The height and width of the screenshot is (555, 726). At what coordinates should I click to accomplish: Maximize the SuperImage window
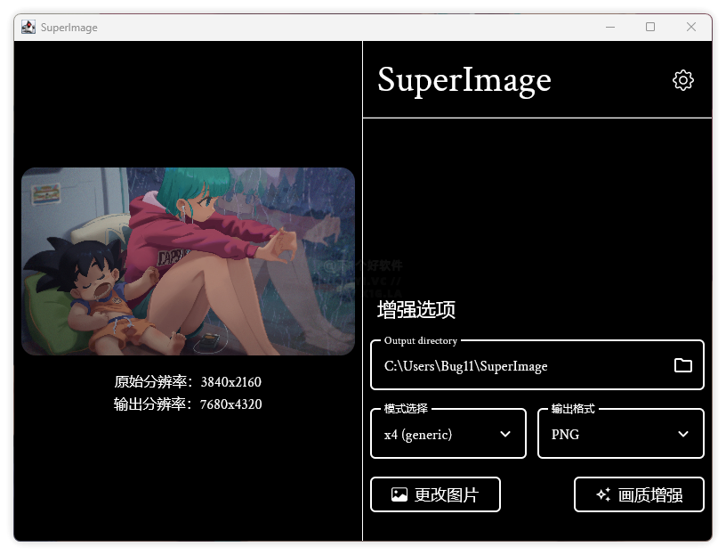[650, 27]
